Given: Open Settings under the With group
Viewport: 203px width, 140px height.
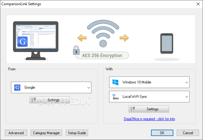Looking at the screenshot, I should pos(149,109).
